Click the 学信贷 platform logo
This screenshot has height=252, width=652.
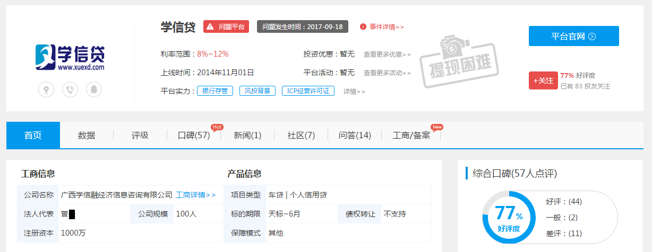(x=70, y=57)
